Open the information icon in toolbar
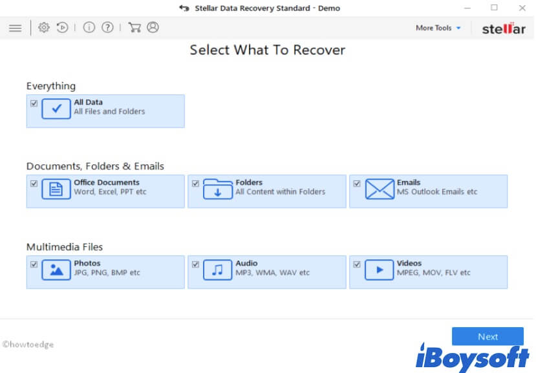This screenshot has width=536, height=373. click(89, 28)
